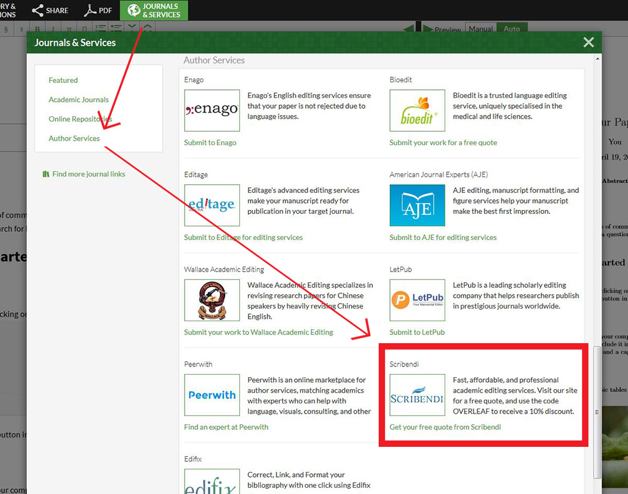This screenshot has width=628, height=494.
Task: Click the left green arrow beside Preview
Action: (408, 28)
